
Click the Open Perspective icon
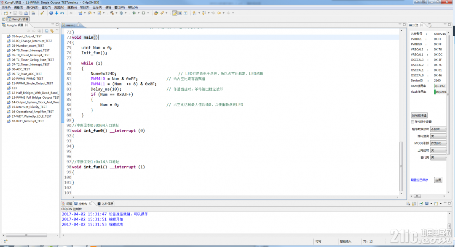(4, 19)
